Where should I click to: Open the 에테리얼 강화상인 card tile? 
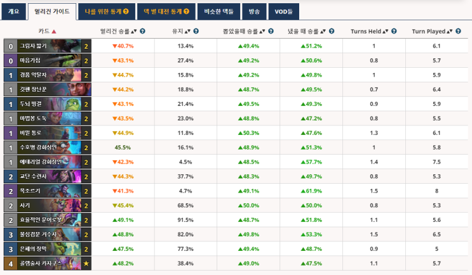[x=48, y=162]
